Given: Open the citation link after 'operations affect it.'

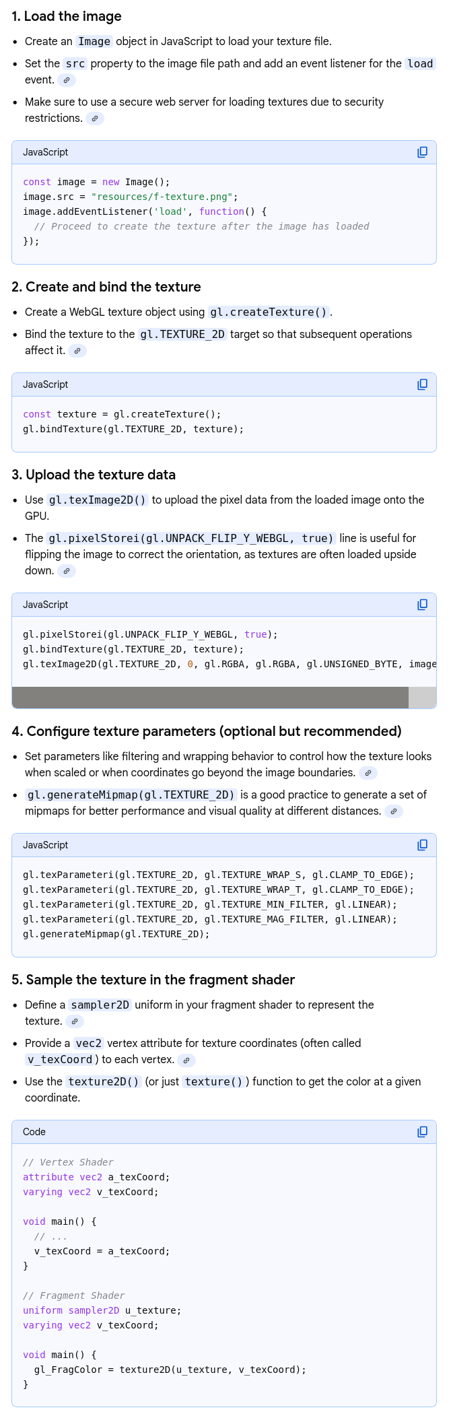Looking at the screenshot, I should click(x=77, y=351).
